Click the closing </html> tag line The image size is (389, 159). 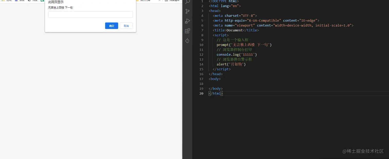tap(216, 94)
